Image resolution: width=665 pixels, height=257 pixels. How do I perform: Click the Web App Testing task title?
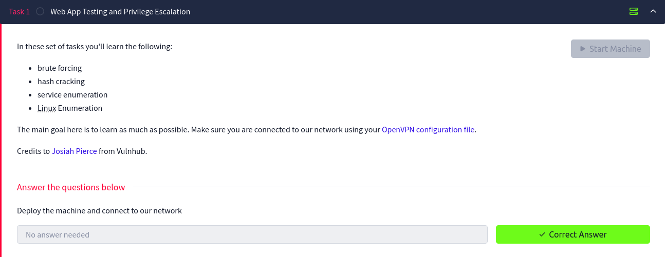pos(120,11)
